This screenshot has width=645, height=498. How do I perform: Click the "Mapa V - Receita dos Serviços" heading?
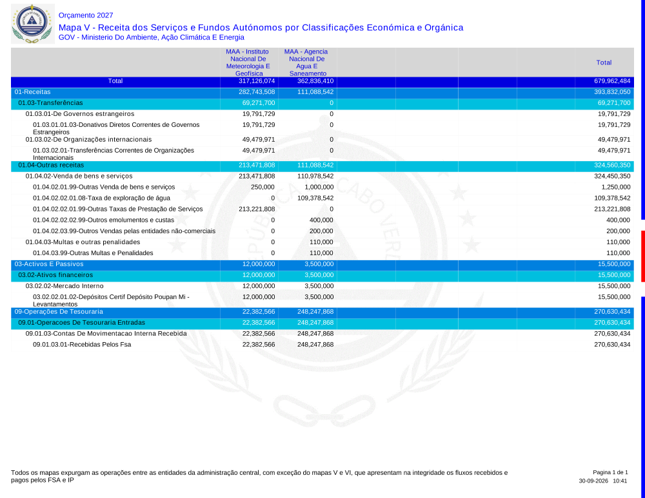(x=261, y=28)
